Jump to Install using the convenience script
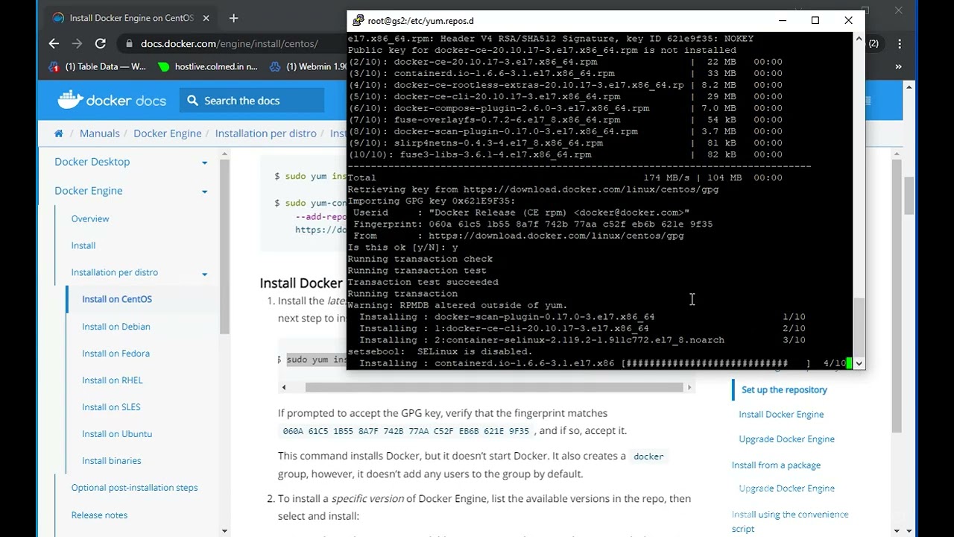 [790, 521]
